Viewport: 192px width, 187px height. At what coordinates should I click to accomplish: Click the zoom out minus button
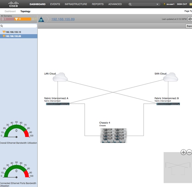189,152
